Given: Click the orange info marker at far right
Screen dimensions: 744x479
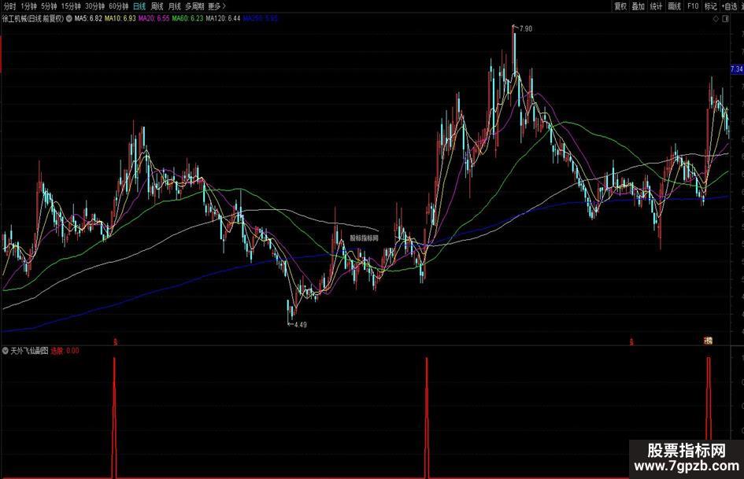Looking at the screenshot, I should 708,341.
